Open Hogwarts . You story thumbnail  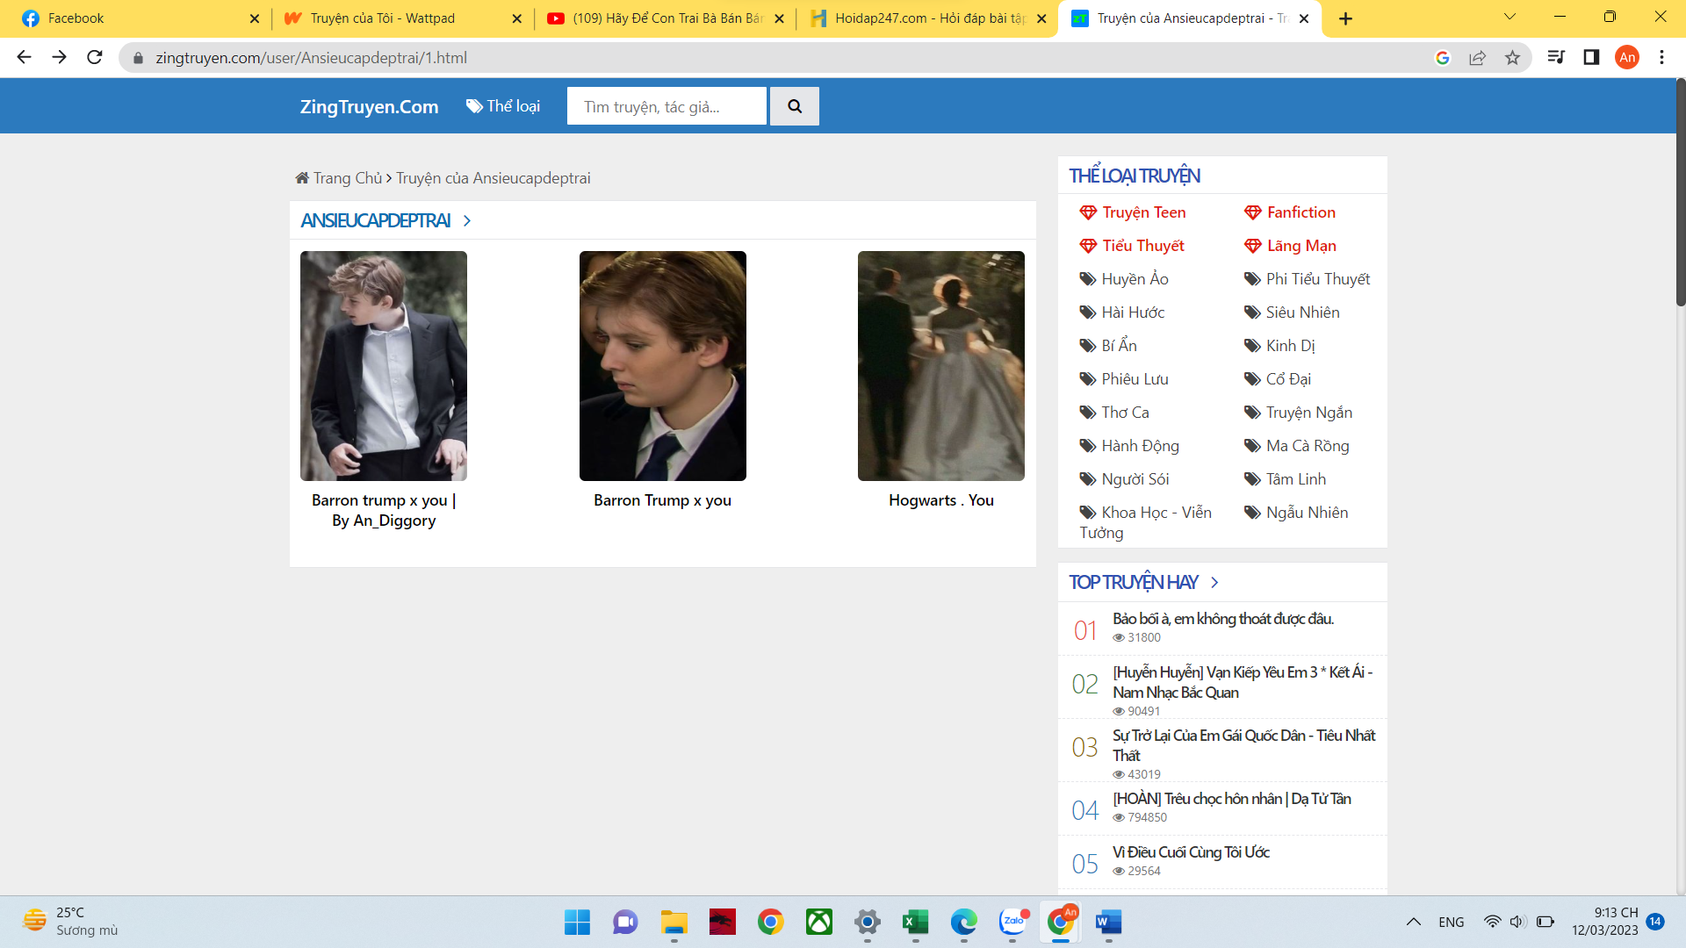tap(940, 366)
